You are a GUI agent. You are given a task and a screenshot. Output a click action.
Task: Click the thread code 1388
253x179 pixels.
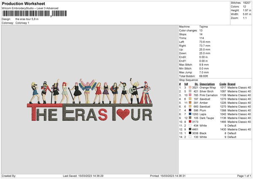point(223,110)
